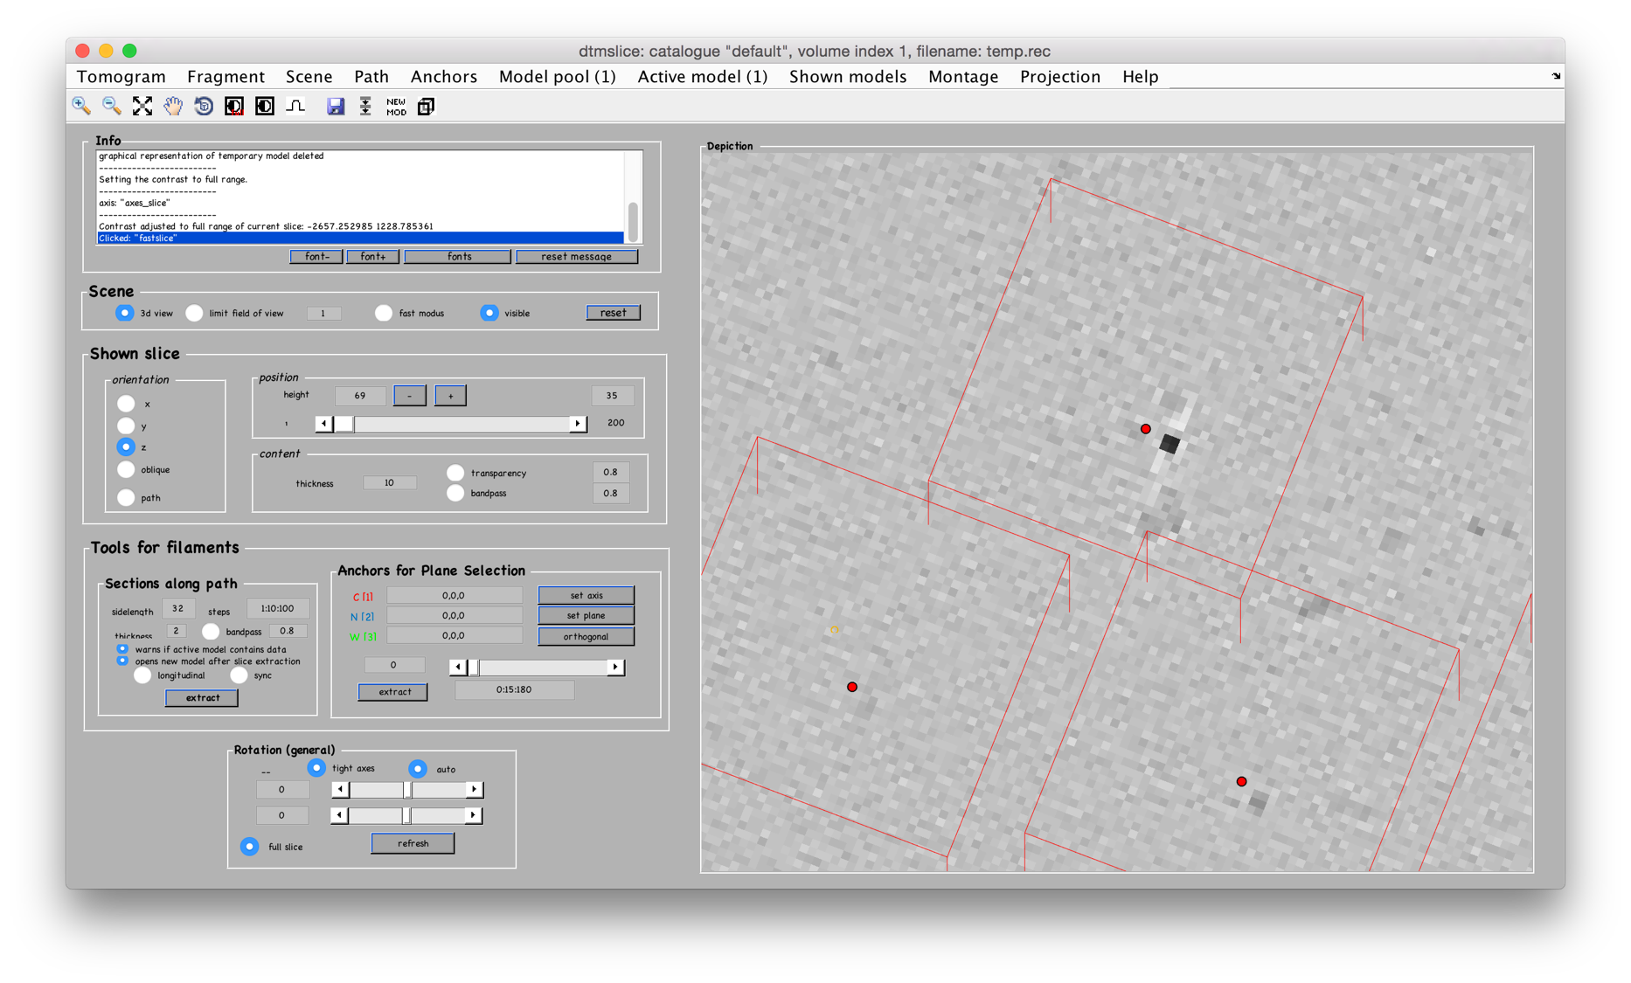This screenshot has height=983, width=1631.
Task: Toggle the full slice option
Action: pos(250,847)
